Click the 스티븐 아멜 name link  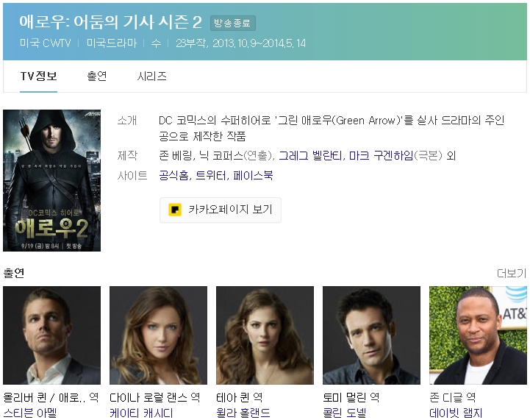click(30, 413)
